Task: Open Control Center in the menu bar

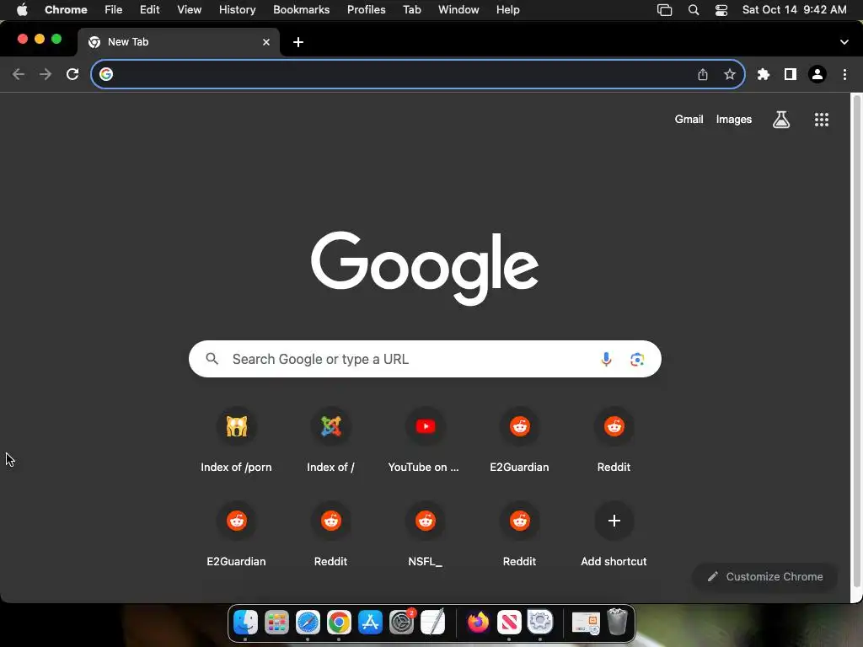Action: pos(721,10)
